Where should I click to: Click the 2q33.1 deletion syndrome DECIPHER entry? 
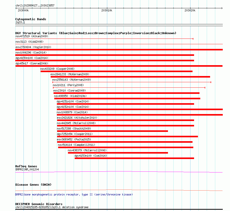coord(52,207)
